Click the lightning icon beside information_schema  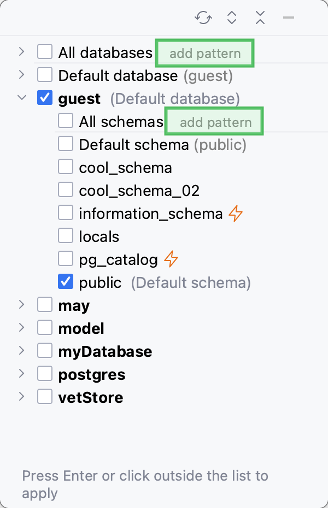tap(235, 213)
